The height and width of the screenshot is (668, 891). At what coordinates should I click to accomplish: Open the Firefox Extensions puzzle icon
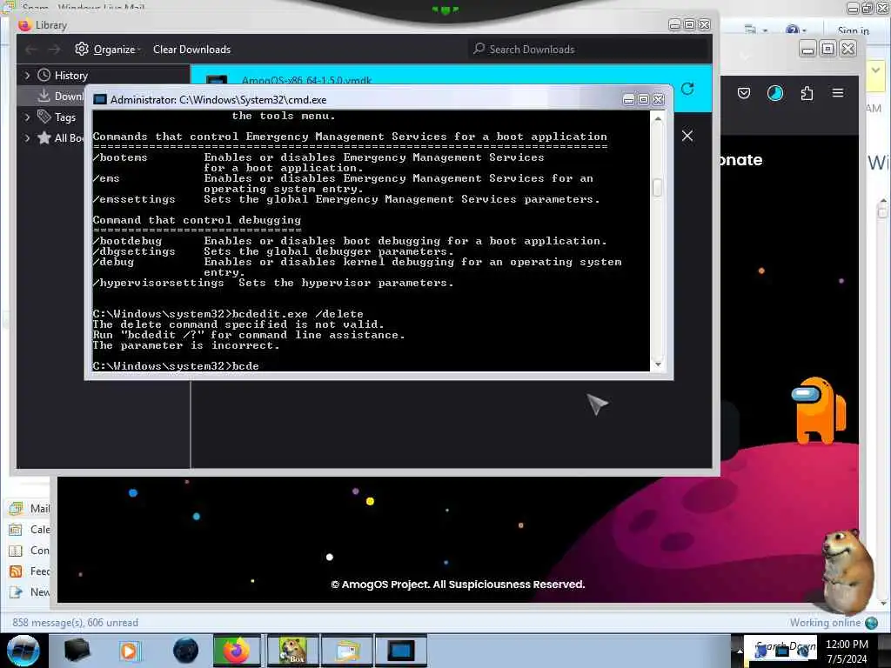point(807,93)
